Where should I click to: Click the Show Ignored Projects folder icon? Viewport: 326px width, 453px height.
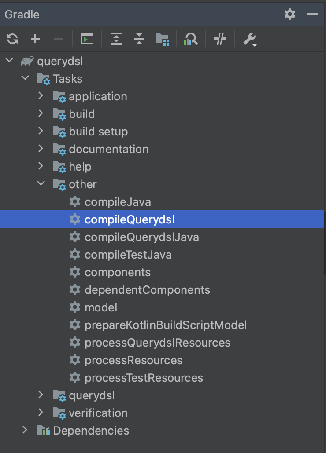click(163, 39)
